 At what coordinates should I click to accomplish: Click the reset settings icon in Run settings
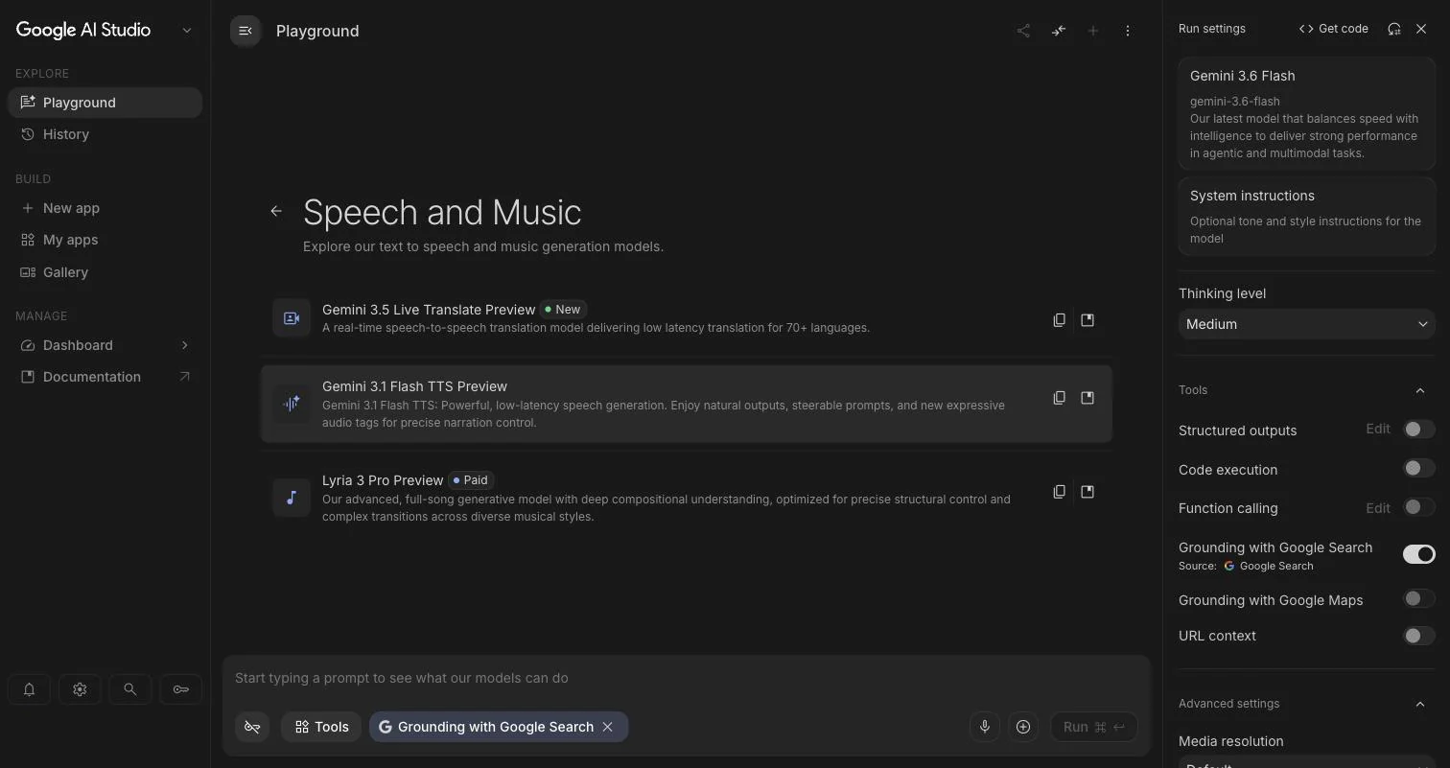coord(1394,29)
